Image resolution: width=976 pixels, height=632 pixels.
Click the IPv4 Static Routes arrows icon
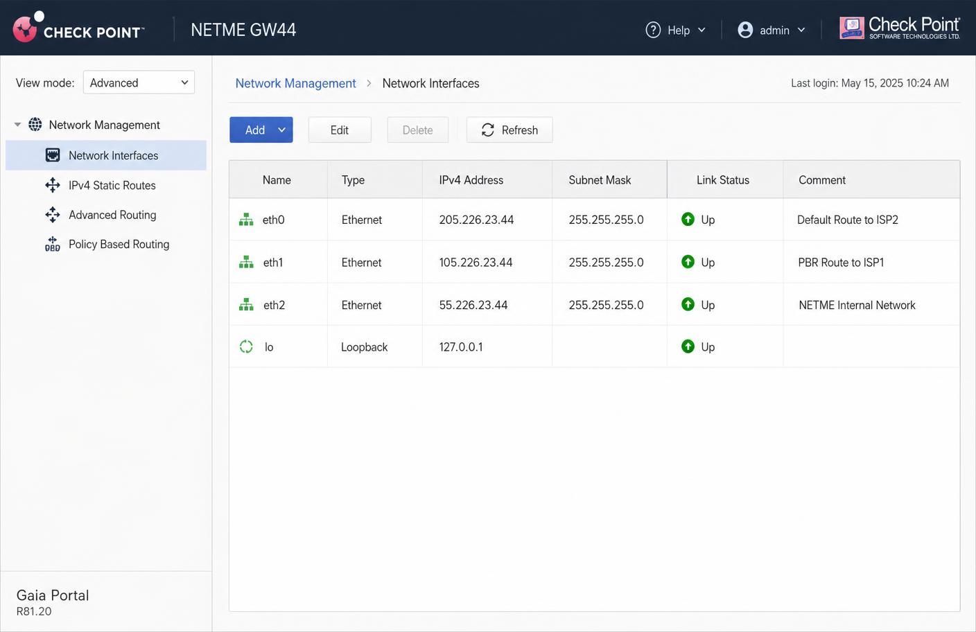(x=53, y=185)
